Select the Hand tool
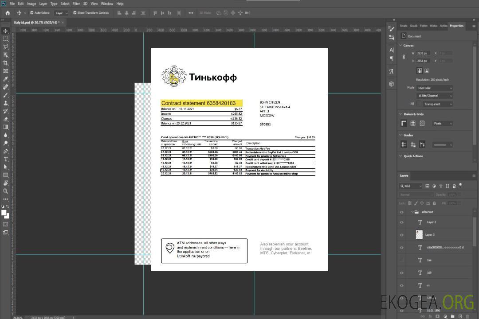479x319 pixels. point(5,183)
